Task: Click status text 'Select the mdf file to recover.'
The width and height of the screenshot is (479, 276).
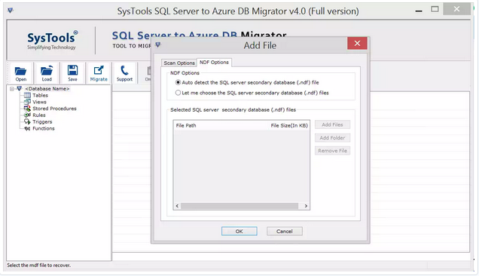Action: (39, 265)
